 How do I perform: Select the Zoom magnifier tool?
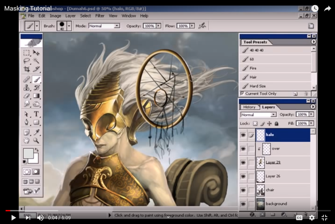36,141
